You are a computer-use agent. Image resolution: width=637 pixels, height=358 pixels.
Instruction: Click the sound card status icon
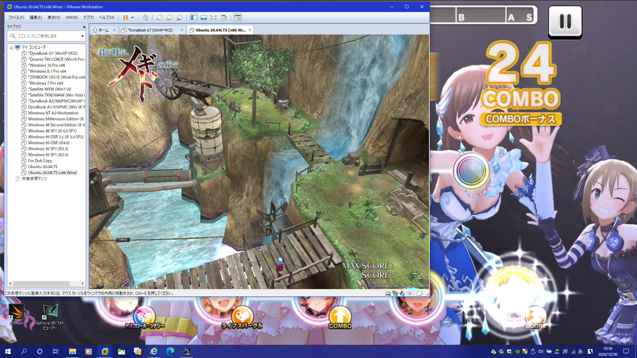[402, 293]
